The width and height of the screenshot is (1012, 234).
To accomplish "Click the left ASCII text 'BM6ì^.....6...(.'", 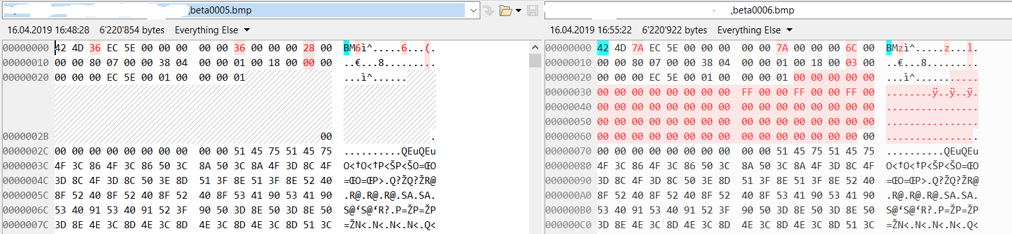I will 390,48.
